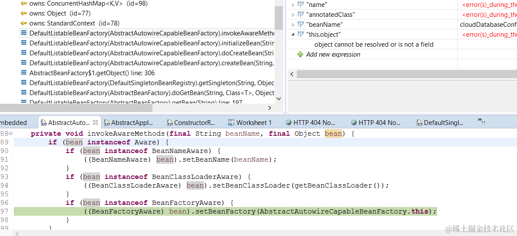Click the key icon beside owns: StandardContext
The image size is (517, 236).
click(23, 23)
